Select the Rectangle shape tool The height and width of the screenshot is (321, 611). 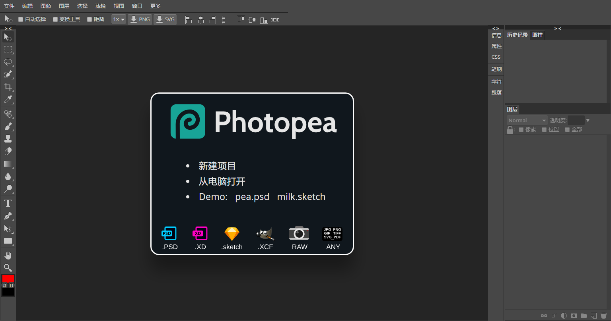click(x=8, y=241)
